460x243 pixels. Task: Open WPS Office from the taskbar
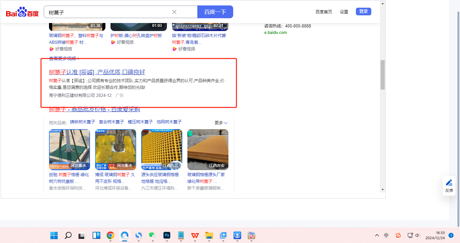195,236
